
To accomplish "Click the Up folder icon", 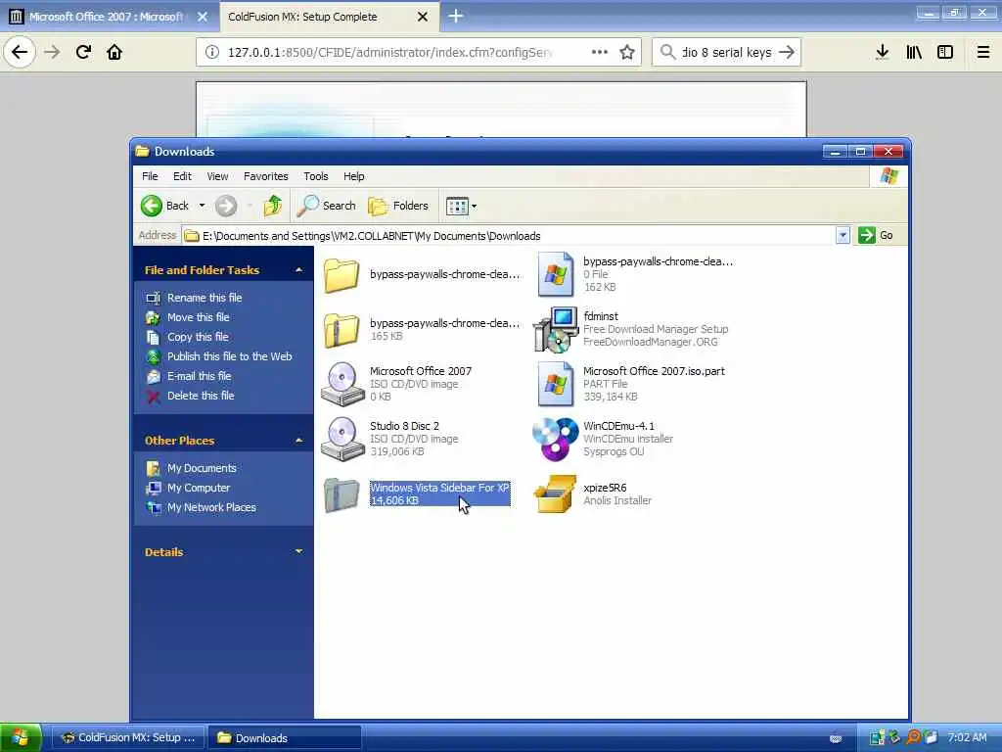I will click(273, 206).
